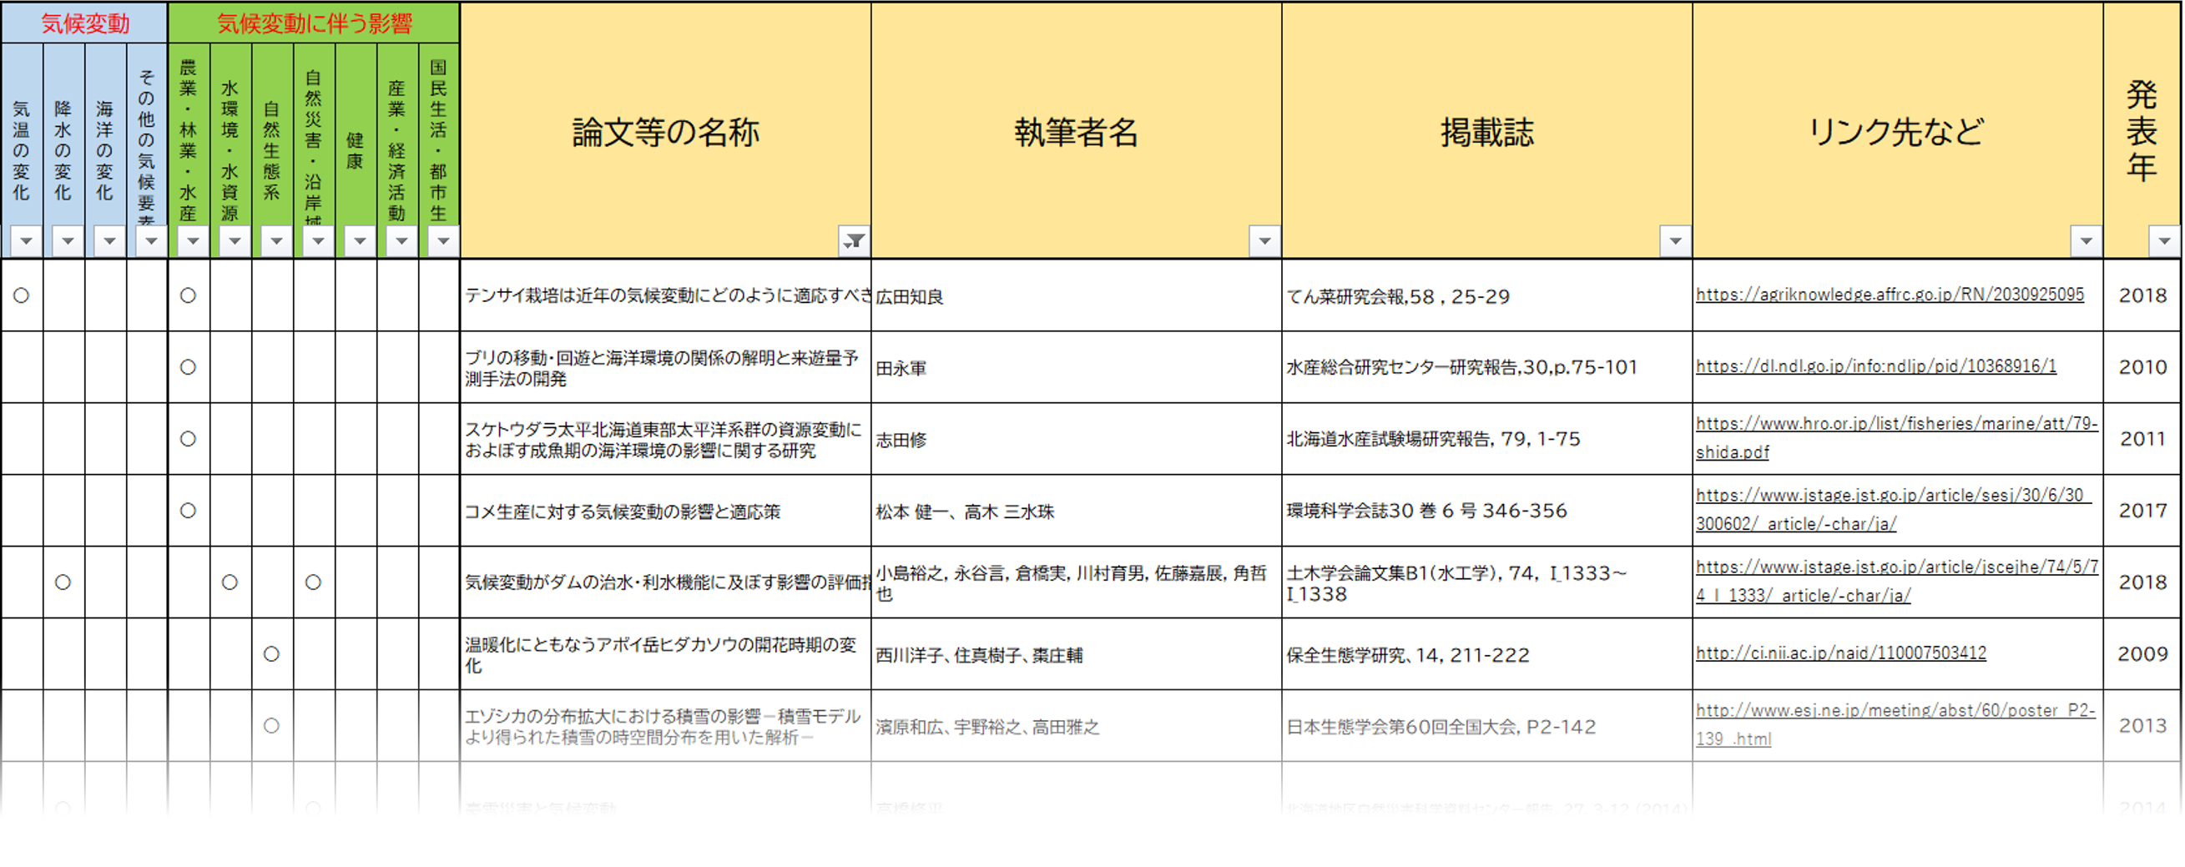Open the 健康 column filter button
Viewport: 2185px width, 867px height.
click(x=360, y=241)
